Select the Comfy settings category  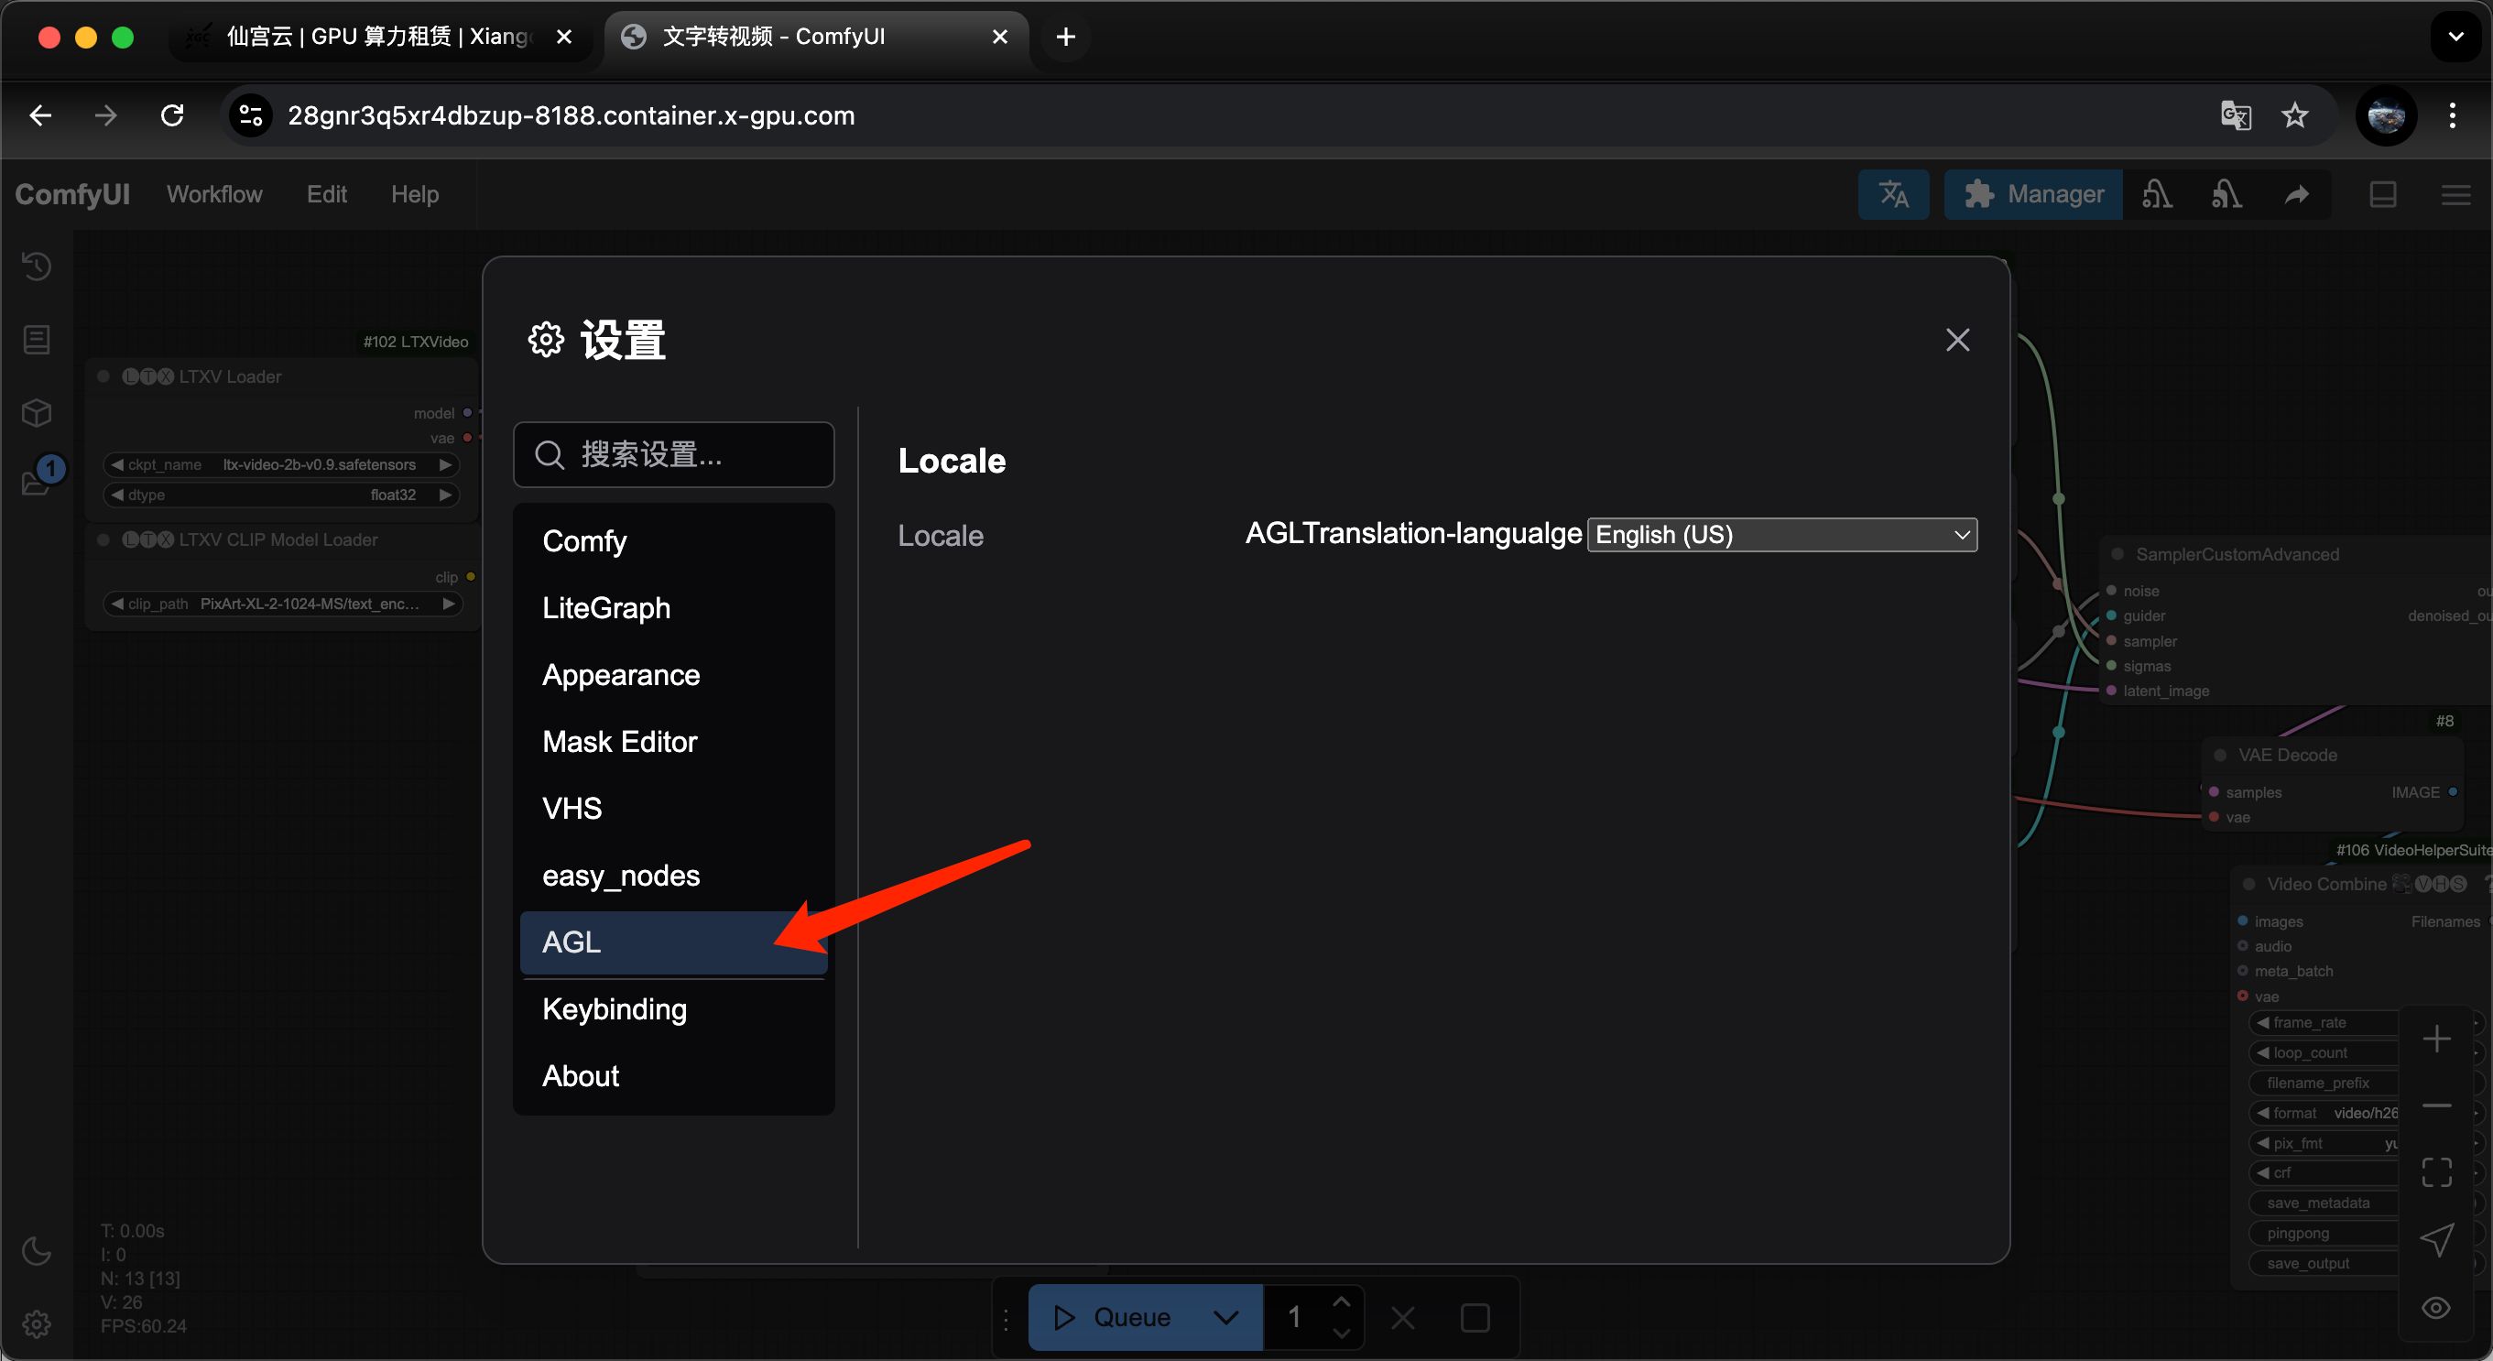(673, 541)
